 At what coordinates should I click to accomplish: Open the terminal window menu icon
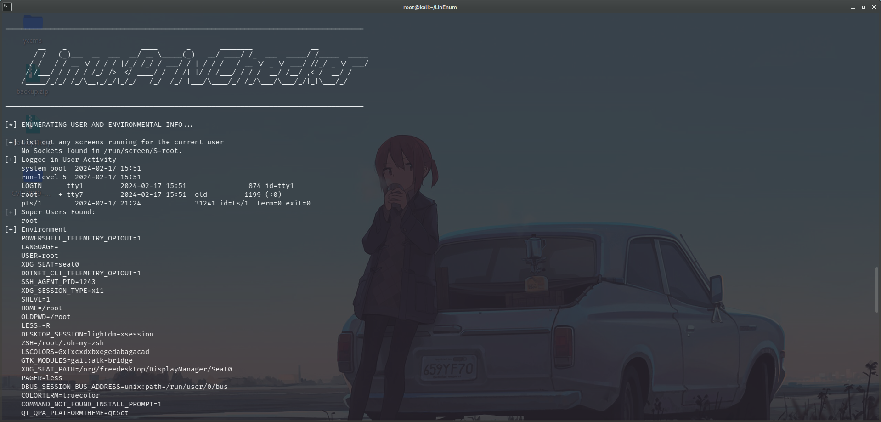tap(7, 7)
